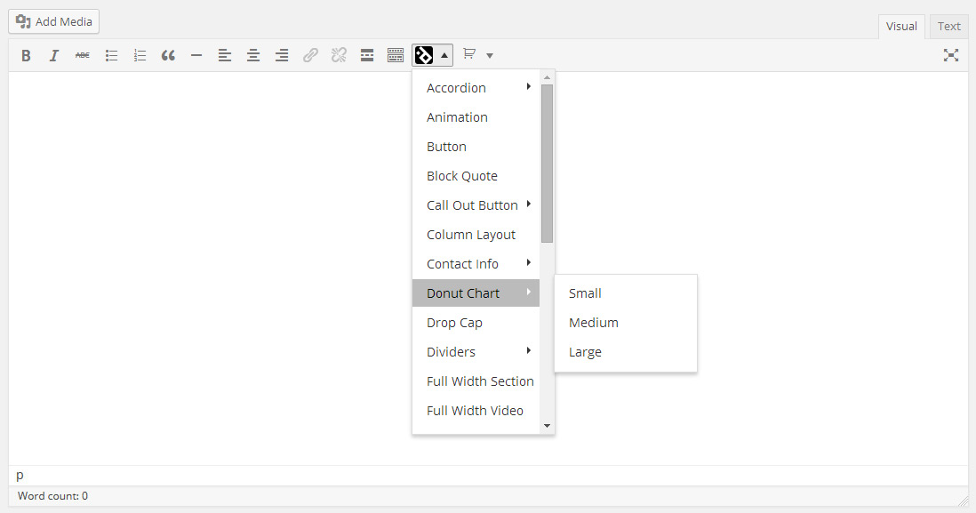Toggle bold formatting
Image resolution: width=976 pixels, height=513 pixels.
pos(26,55)
